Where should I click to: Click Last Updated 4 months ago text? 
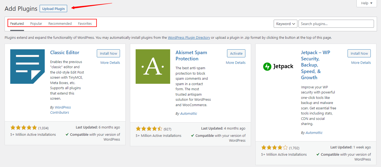(223, 128)
